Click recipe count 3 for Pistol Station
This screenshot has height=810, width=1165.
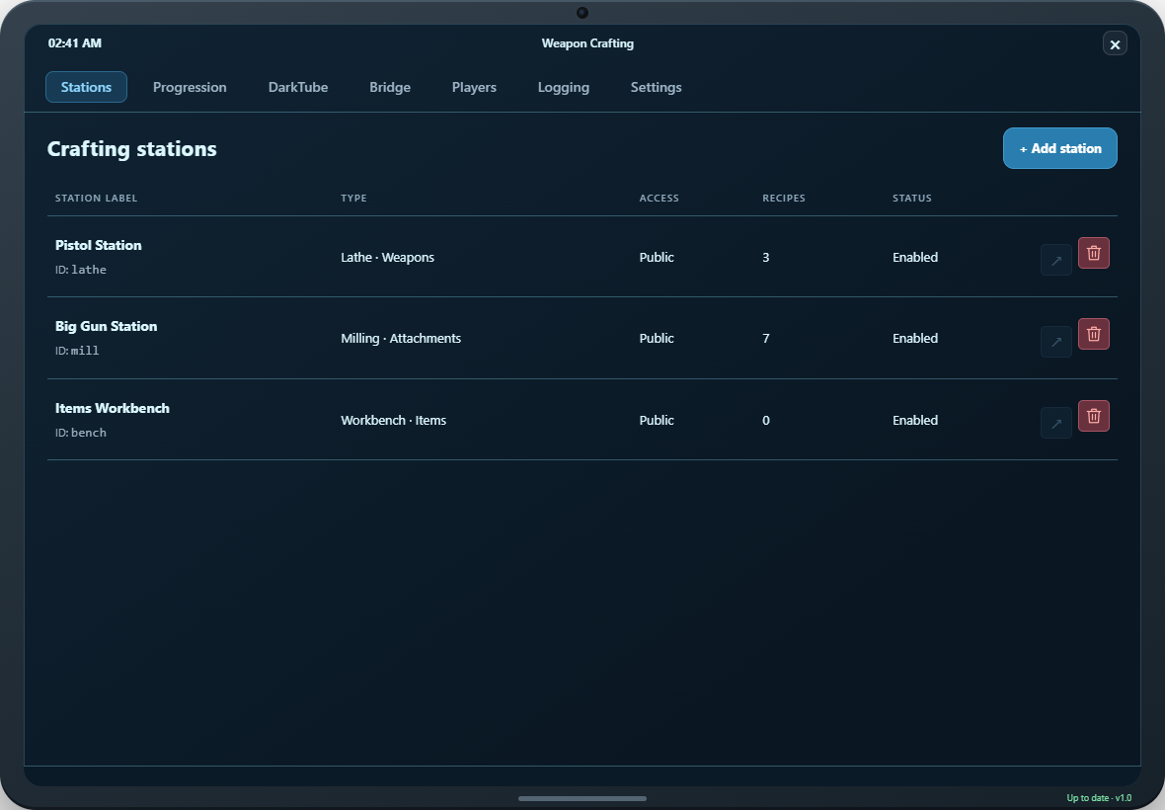765,257
